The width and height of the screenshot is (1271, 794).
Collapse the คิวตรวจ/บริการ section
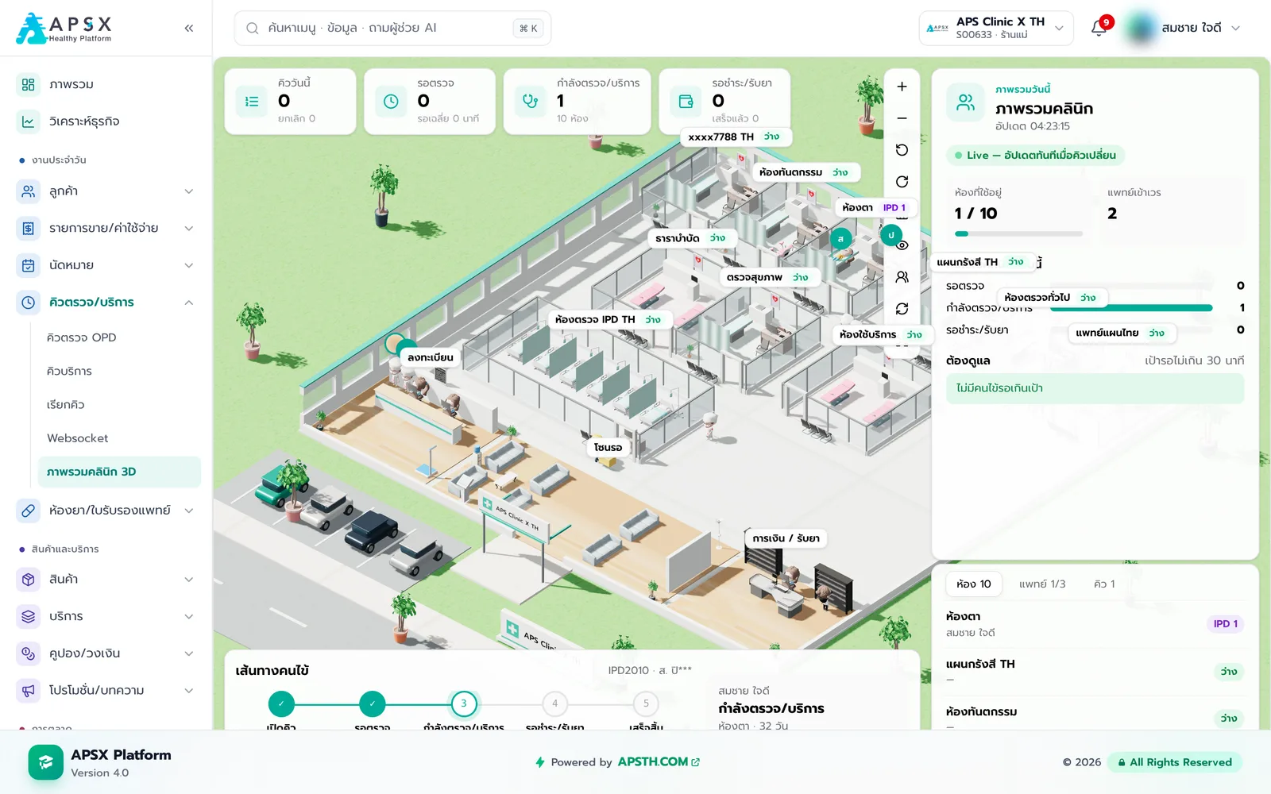point(106,303)
